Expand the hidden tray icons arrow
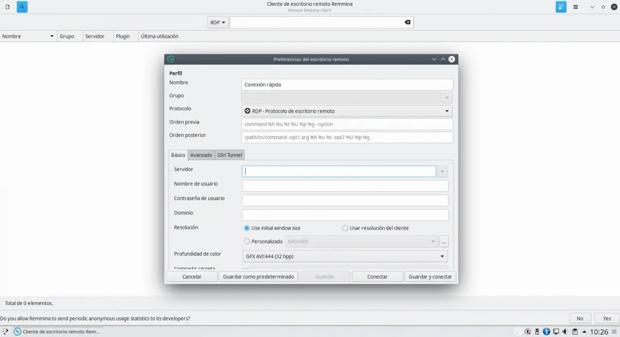Screen dimensions: 620x337 click(584, 332)
